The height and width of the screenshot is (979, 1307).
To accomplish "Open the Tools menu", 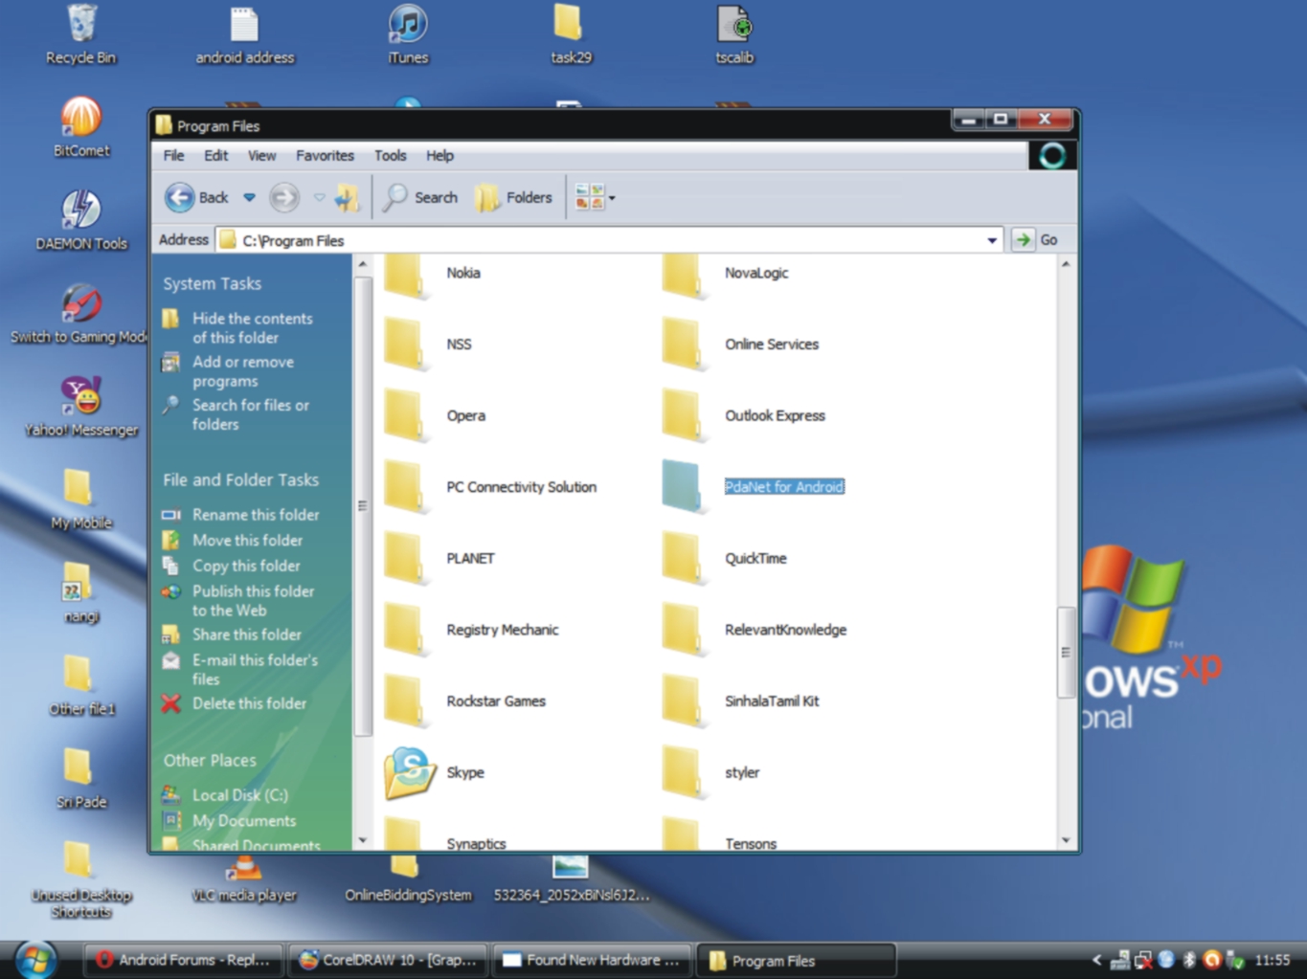I will pyautogui.click(x=390, y=156).
